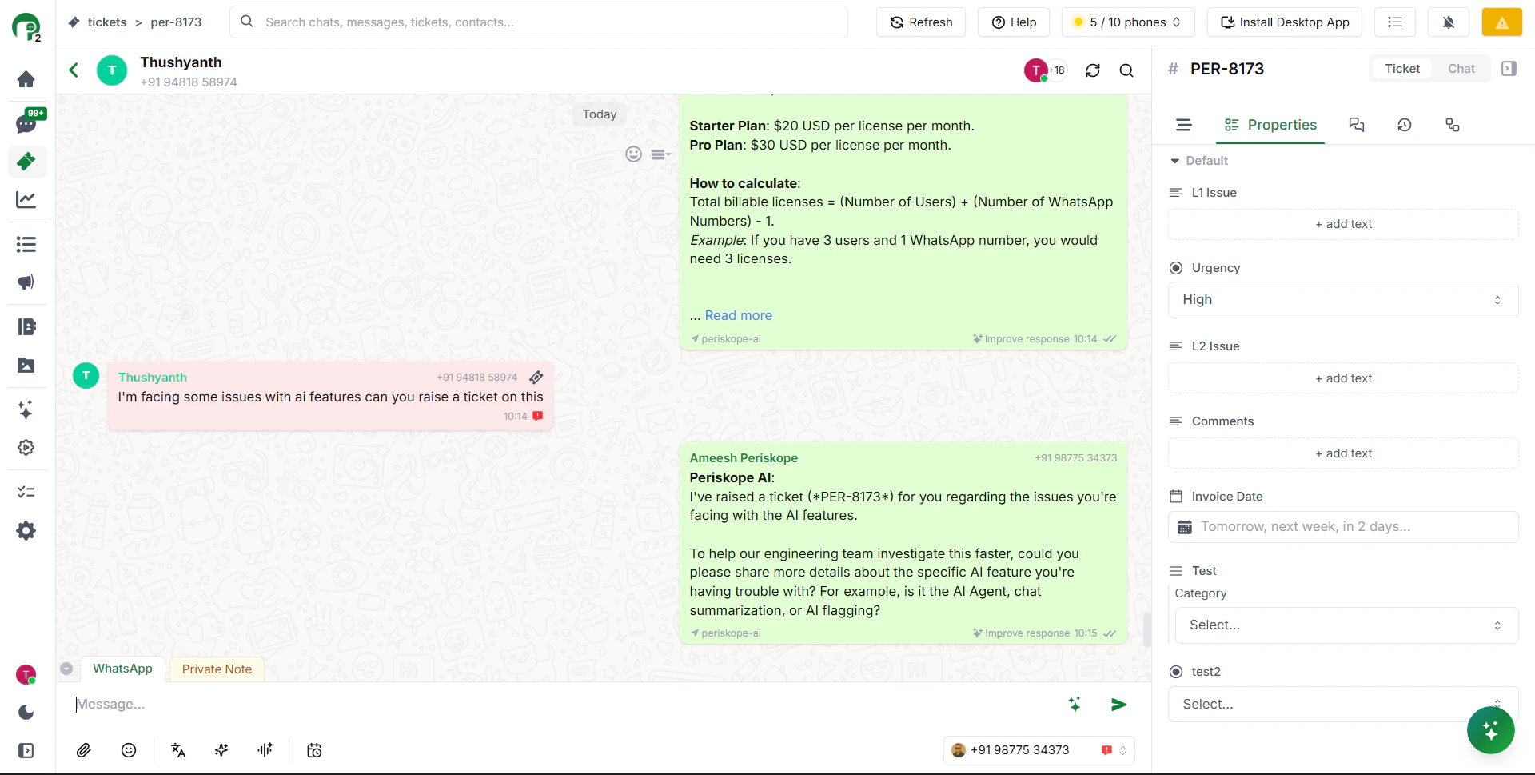Open the floating green AI assistant button
This screenshot has height=775, width=1535.
(1490, 729)
